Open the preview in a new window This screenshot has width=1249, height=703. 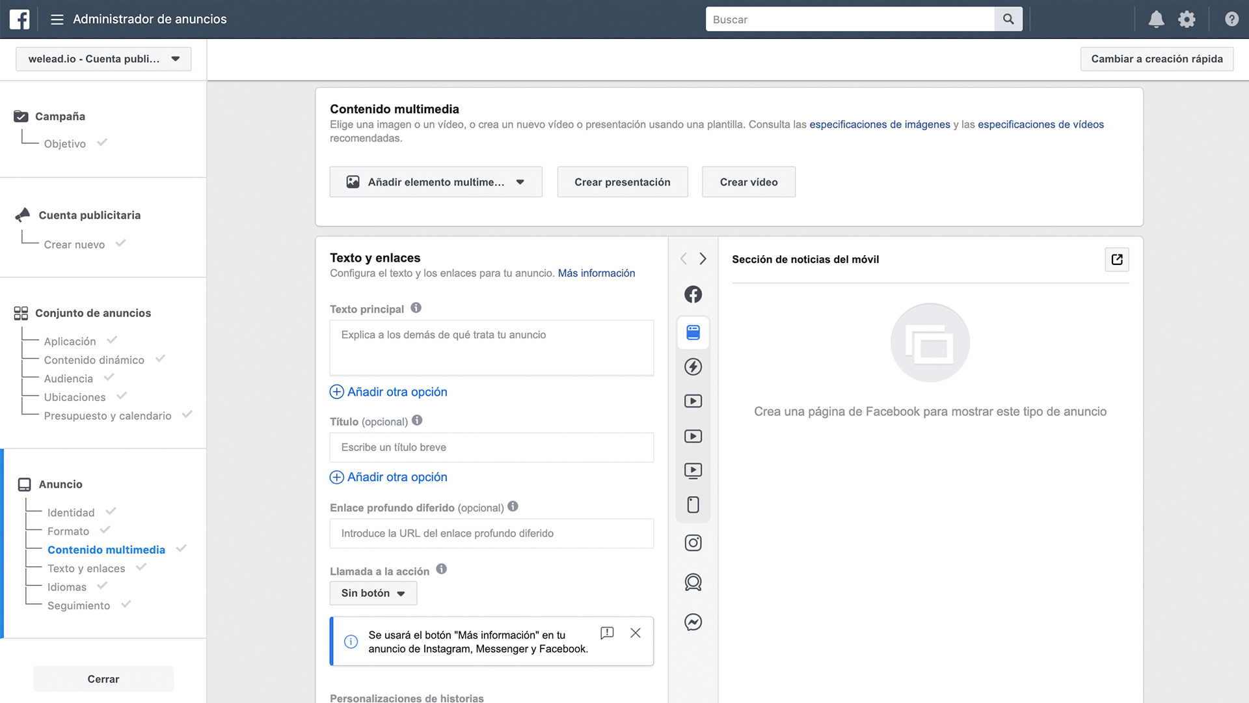click(x=1117, y=260)
